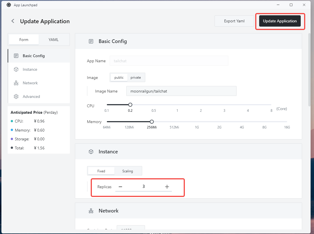Click the Network icon in the sidebar
Viewport: 314px width, 234px height.
16,83
